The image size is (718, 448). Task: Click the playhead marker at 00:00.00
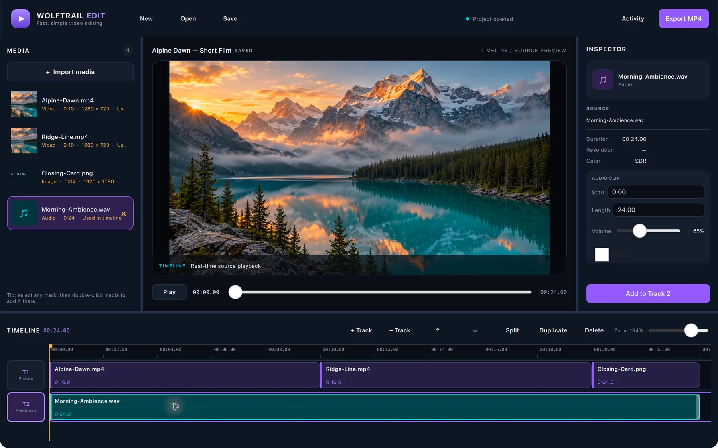pyautogui.click(x=51, y=347)
